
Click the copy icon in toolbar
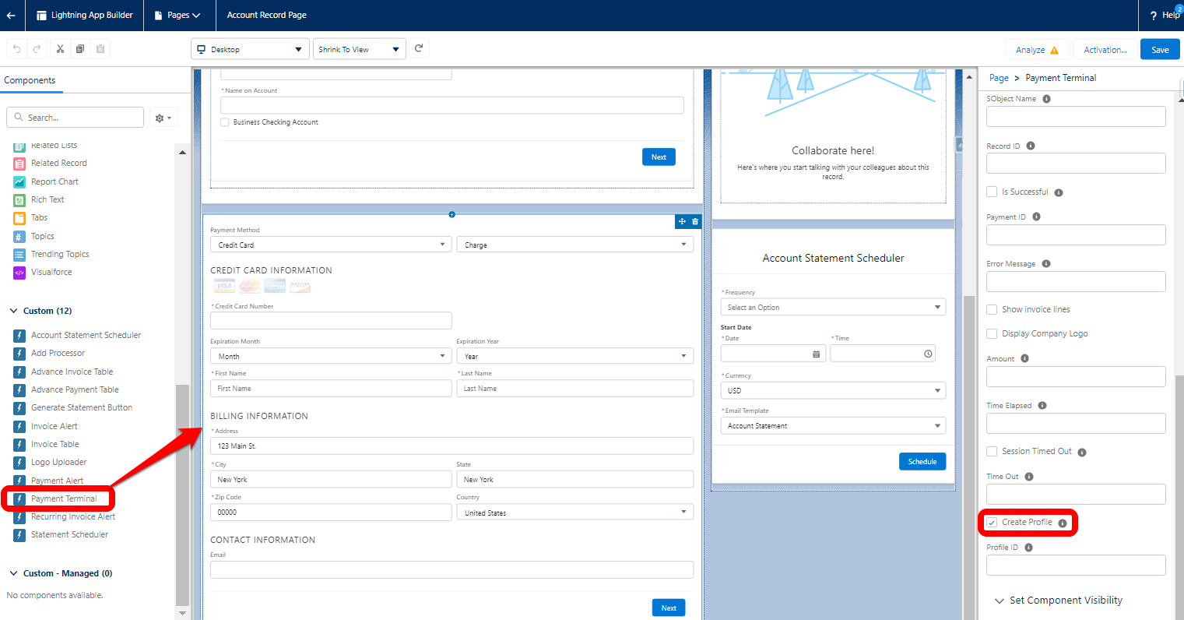[x=80, y=49]
